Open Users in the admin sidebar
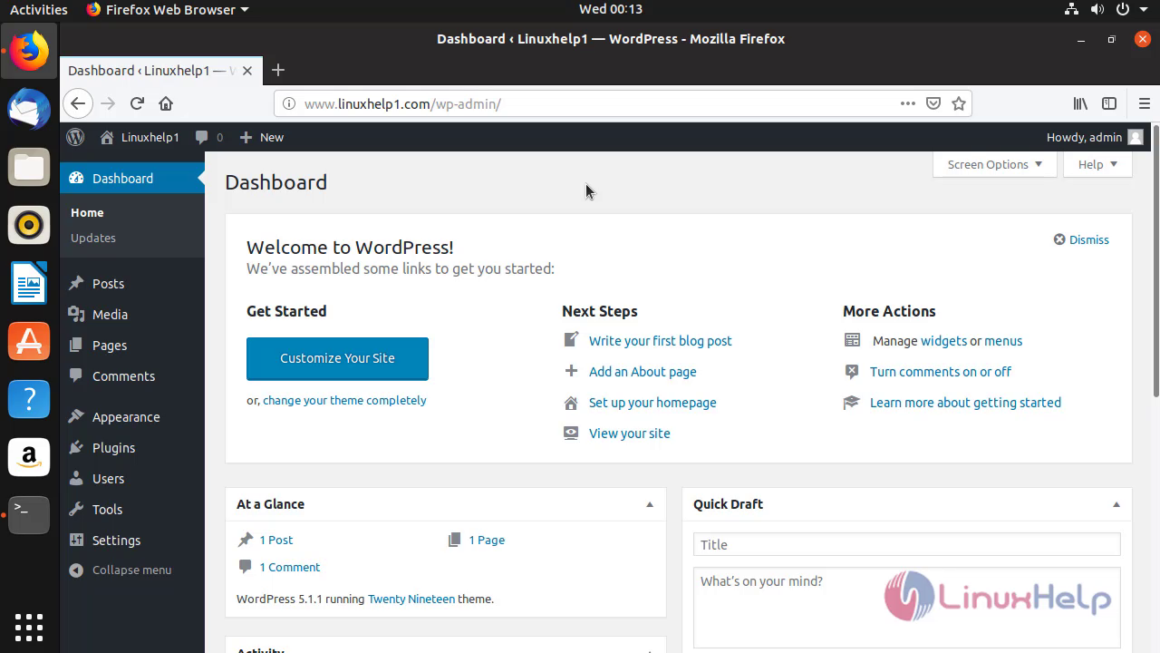Screen dimensions: 1160x653 point(132,479)
